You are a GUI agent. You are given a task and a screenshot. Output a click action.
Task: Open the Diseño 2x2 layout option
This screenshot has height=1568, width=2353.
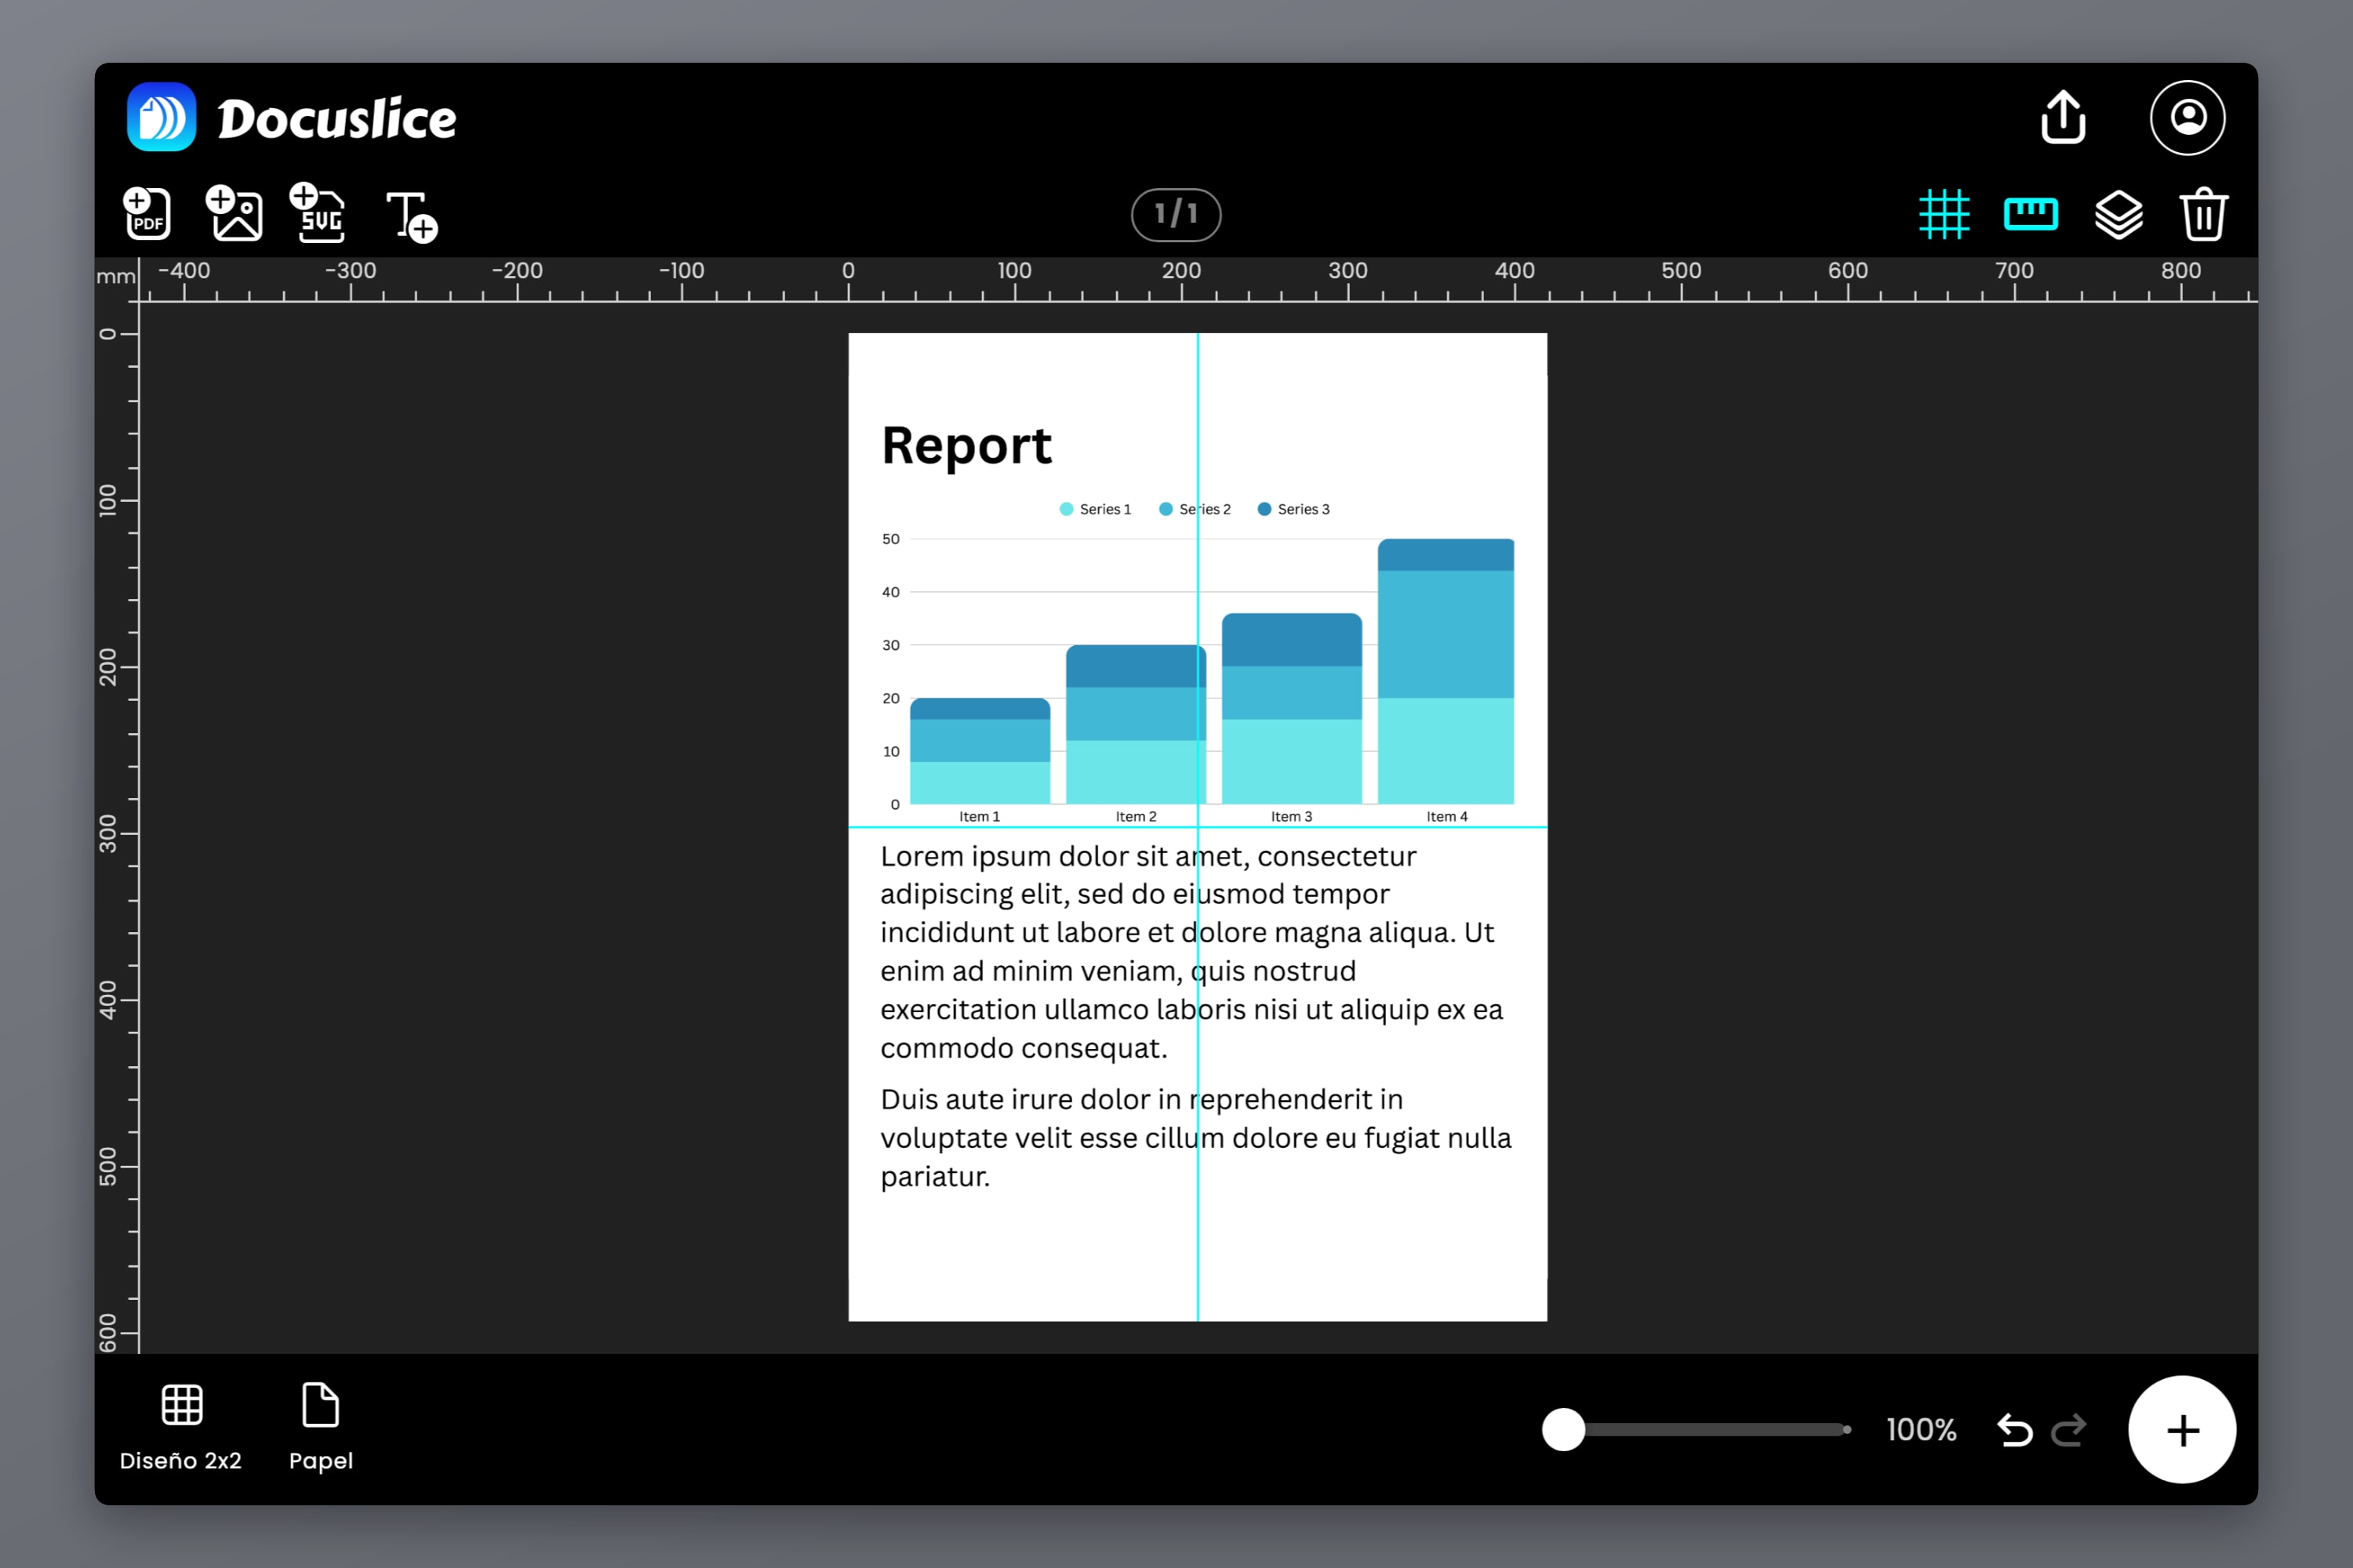(181, 1428)
